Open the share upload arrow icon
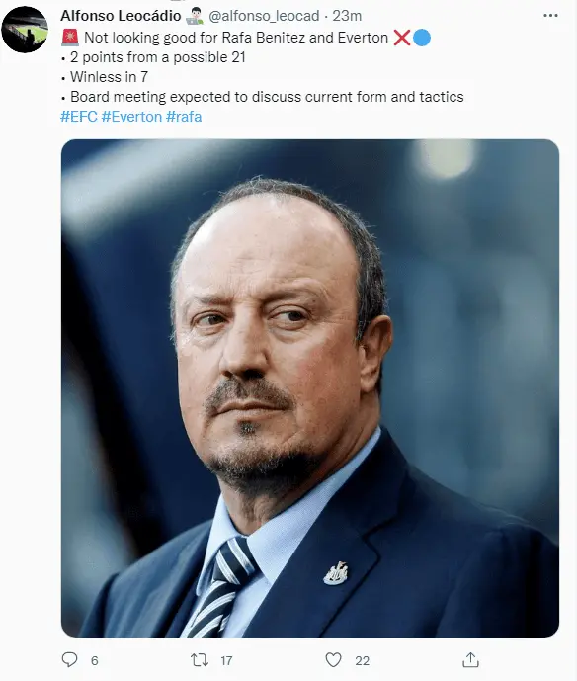 [470, 659]
